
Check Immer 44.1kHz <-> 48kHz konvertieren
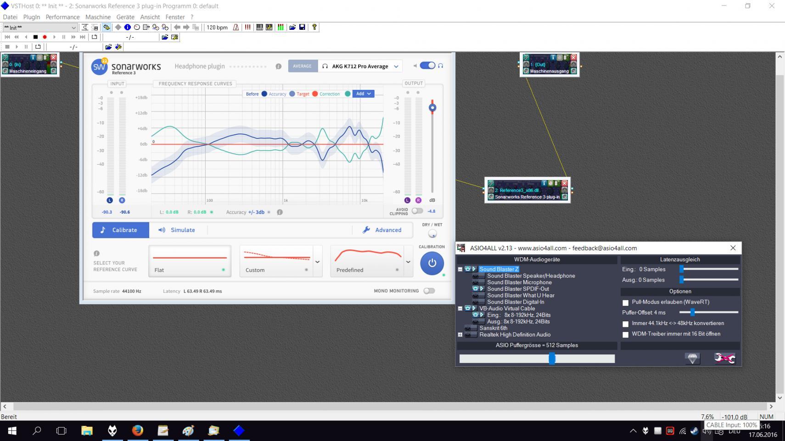pos(625,324)
